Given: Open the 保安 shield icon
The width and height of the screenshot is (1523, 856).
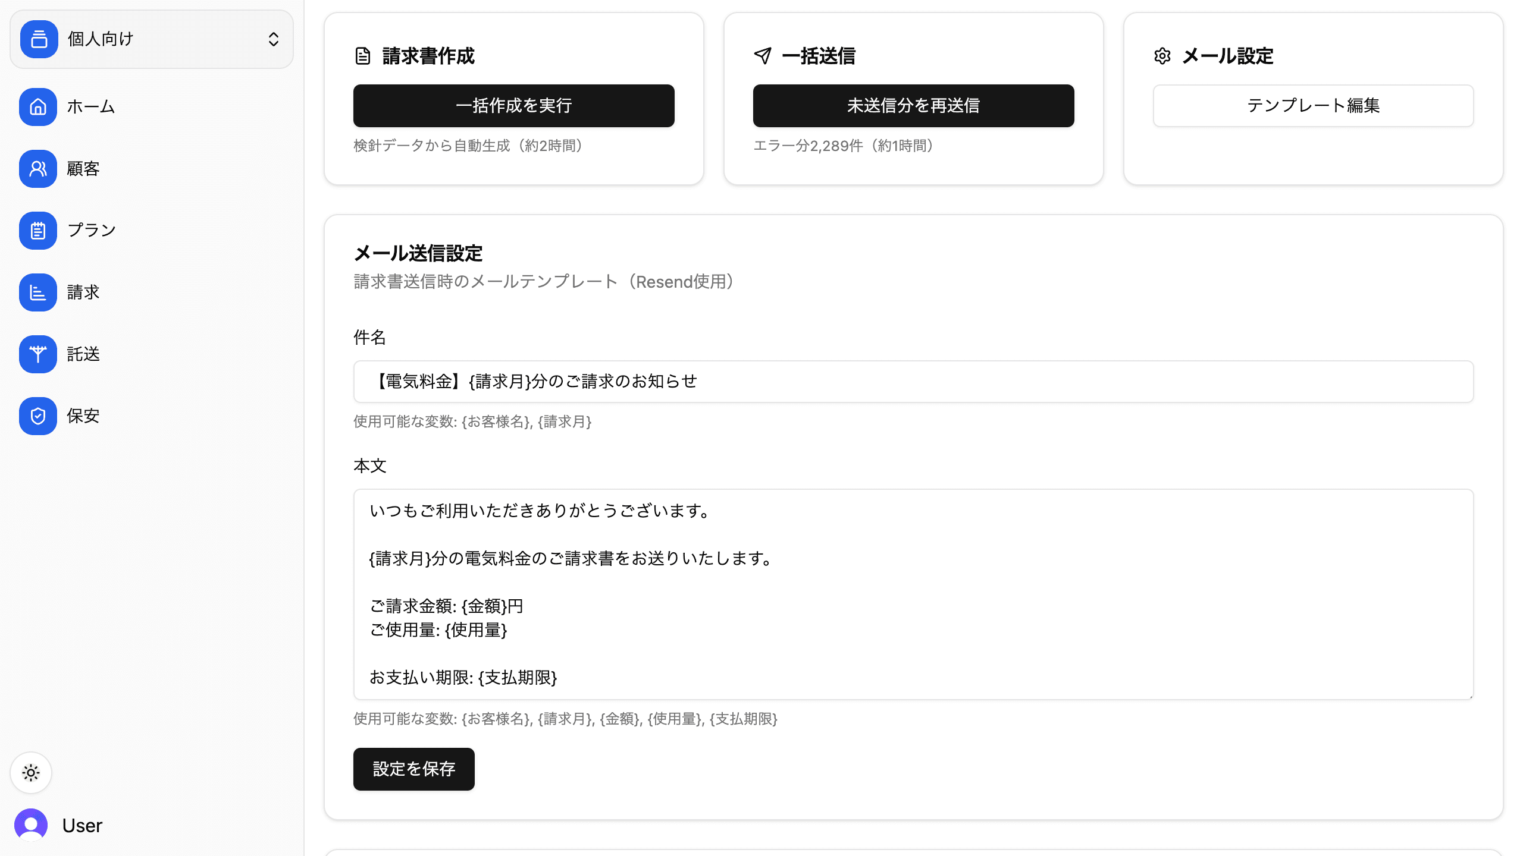Looking at the screenshot, I should [x=38, y=416].
